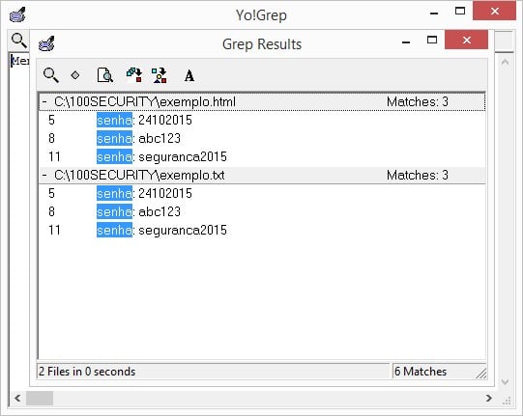Click the scroll down arrow in Yo!Grep window
The image size is (523, 416).
(505, 381)
